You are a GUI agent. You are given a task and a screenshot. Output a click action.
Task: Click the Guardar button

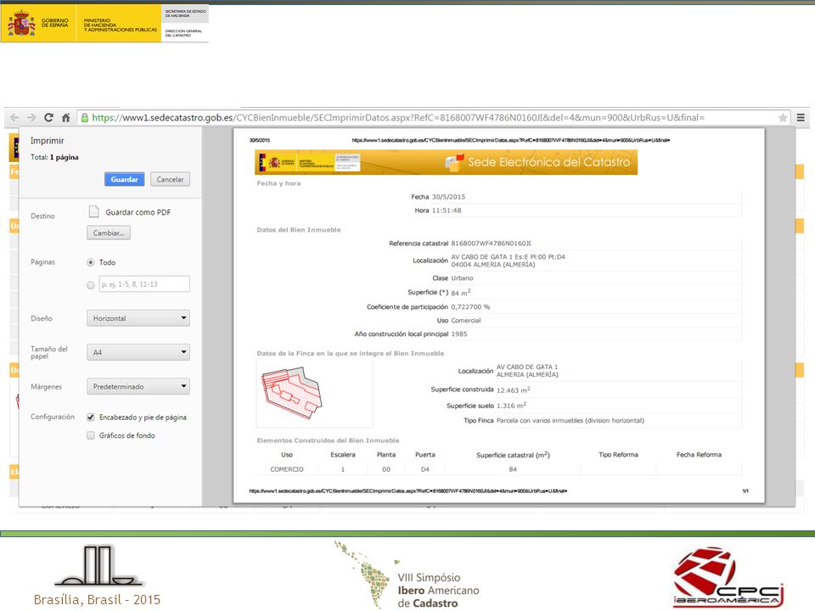coord(124,179)
